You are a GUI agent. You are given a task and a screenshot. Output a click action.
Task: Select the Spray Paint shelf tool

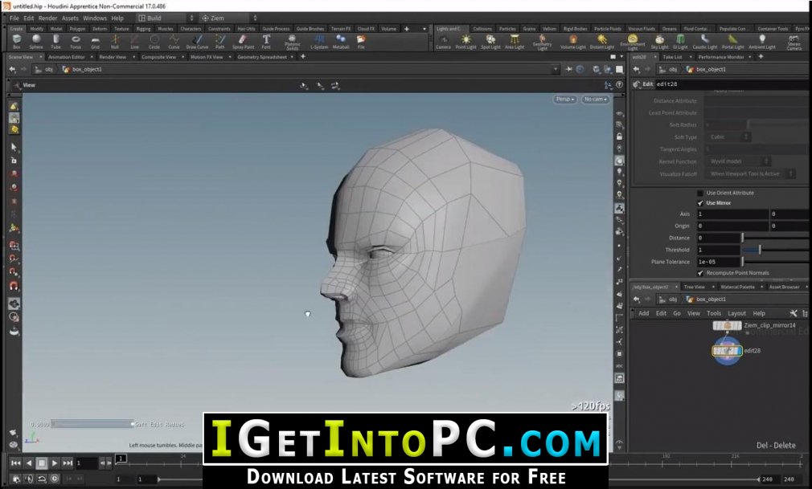(x=243, y=42)
